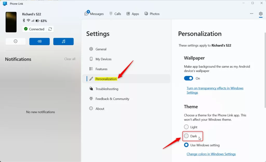266x162 pixels.
Task: Clear all notifications
Action: [70, 59]
